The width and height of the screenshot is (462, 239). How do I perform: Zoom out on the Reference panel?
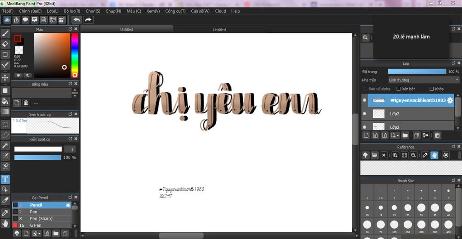point(413,155)
